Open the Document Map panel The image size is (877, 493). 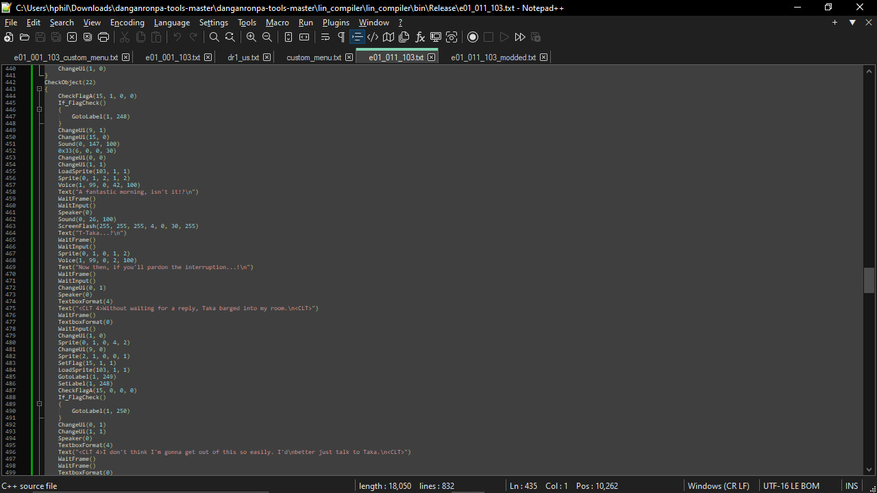388,37
